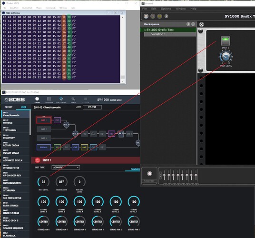The width and height of the screenshot is (255, 238).
Task: Select the FX 3 block
Action: pos(111,134)
